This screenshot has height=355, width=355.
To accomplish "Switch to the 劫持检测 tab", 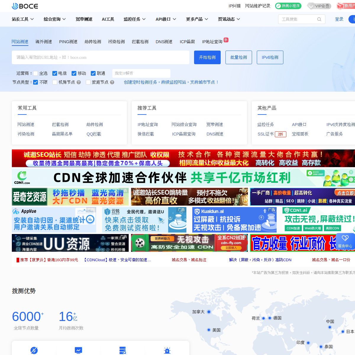I will tap(93, 42).
